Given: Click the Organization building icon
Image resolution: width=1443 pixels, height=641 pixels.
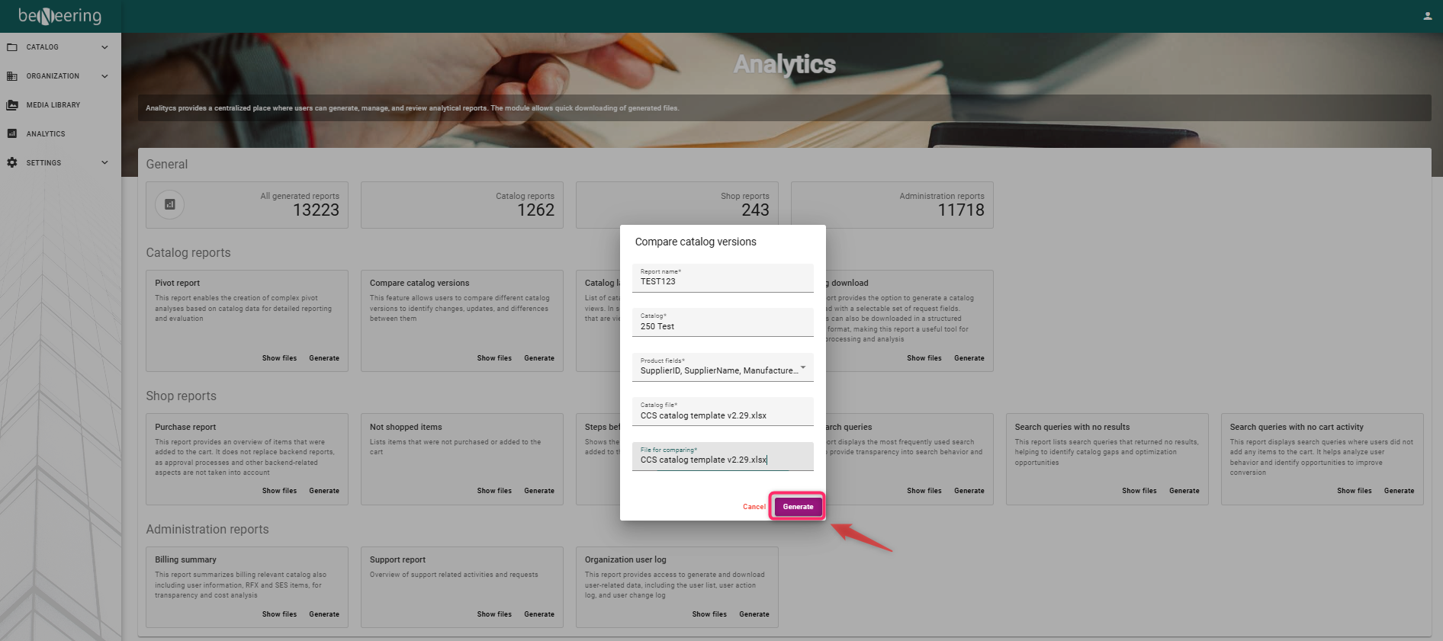Looking at the screenshot, I should [12, 76].
